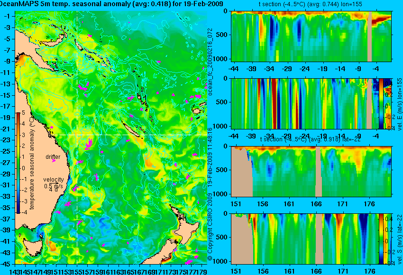Click the "vel. E (m/s) lon=155" axis label

[399, 104]
